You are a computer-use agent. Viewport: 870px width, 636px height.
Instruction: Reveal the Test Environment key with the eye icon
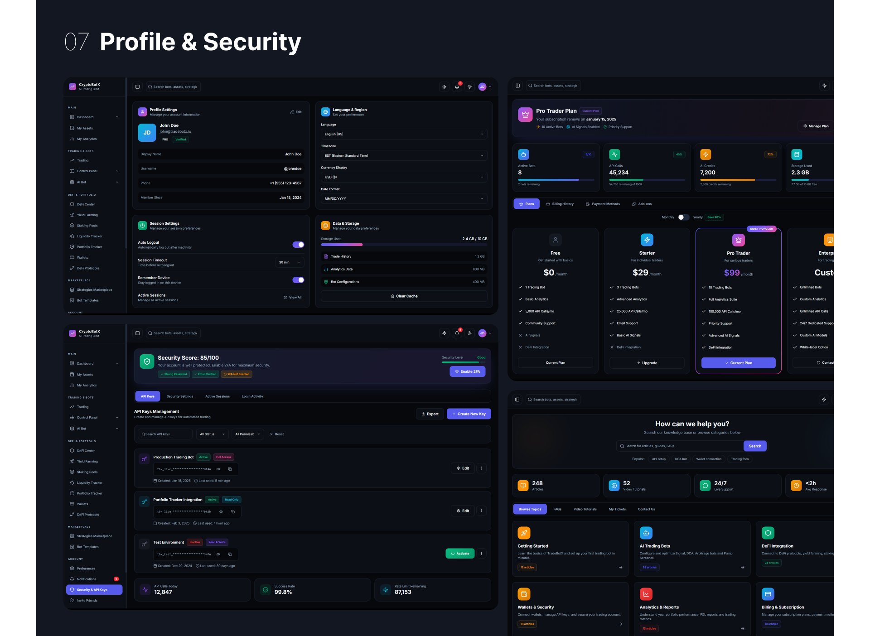218,554
